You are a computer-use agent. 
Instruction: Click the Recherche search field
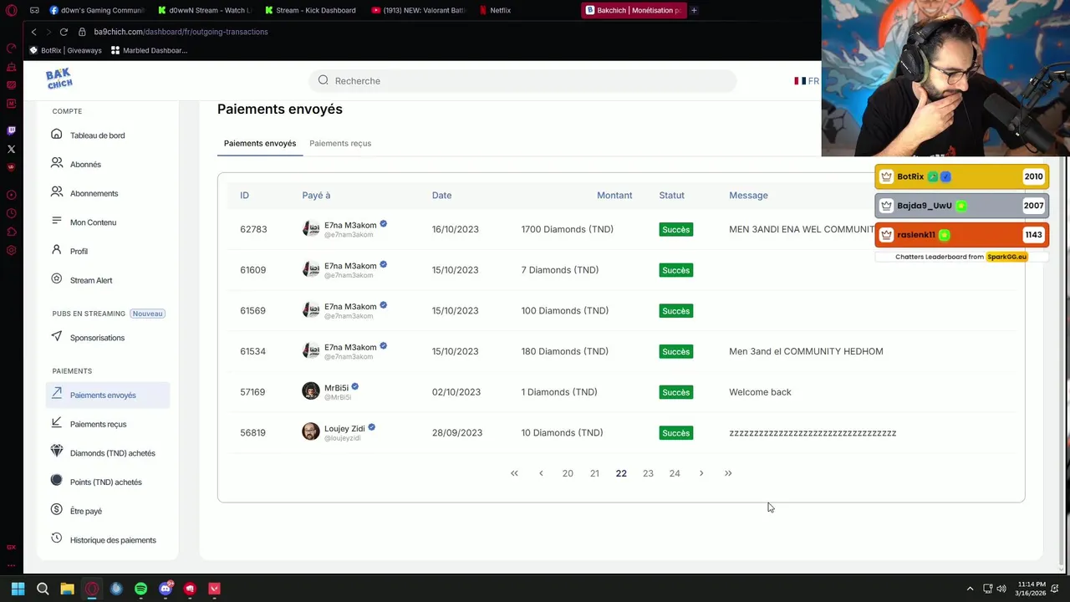pyautogui.click(x=522, y=80)
